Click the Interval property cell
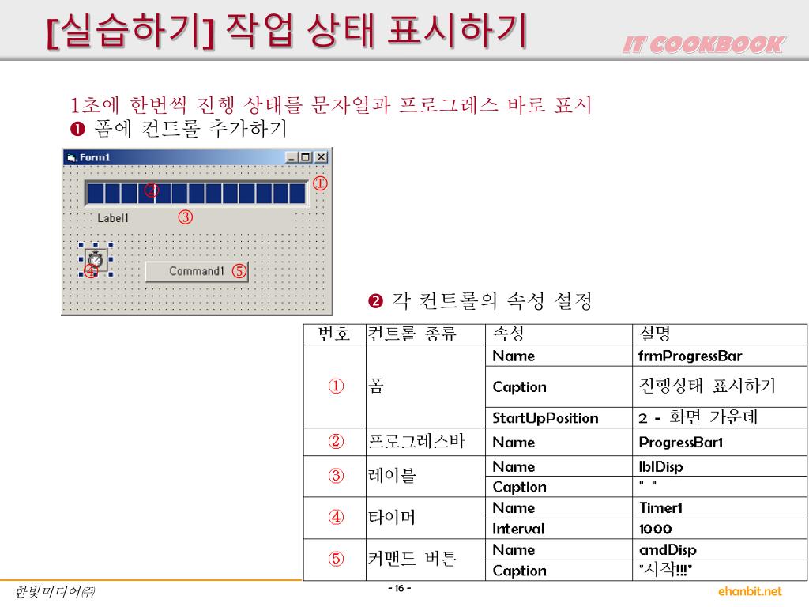 pos(559,529)
